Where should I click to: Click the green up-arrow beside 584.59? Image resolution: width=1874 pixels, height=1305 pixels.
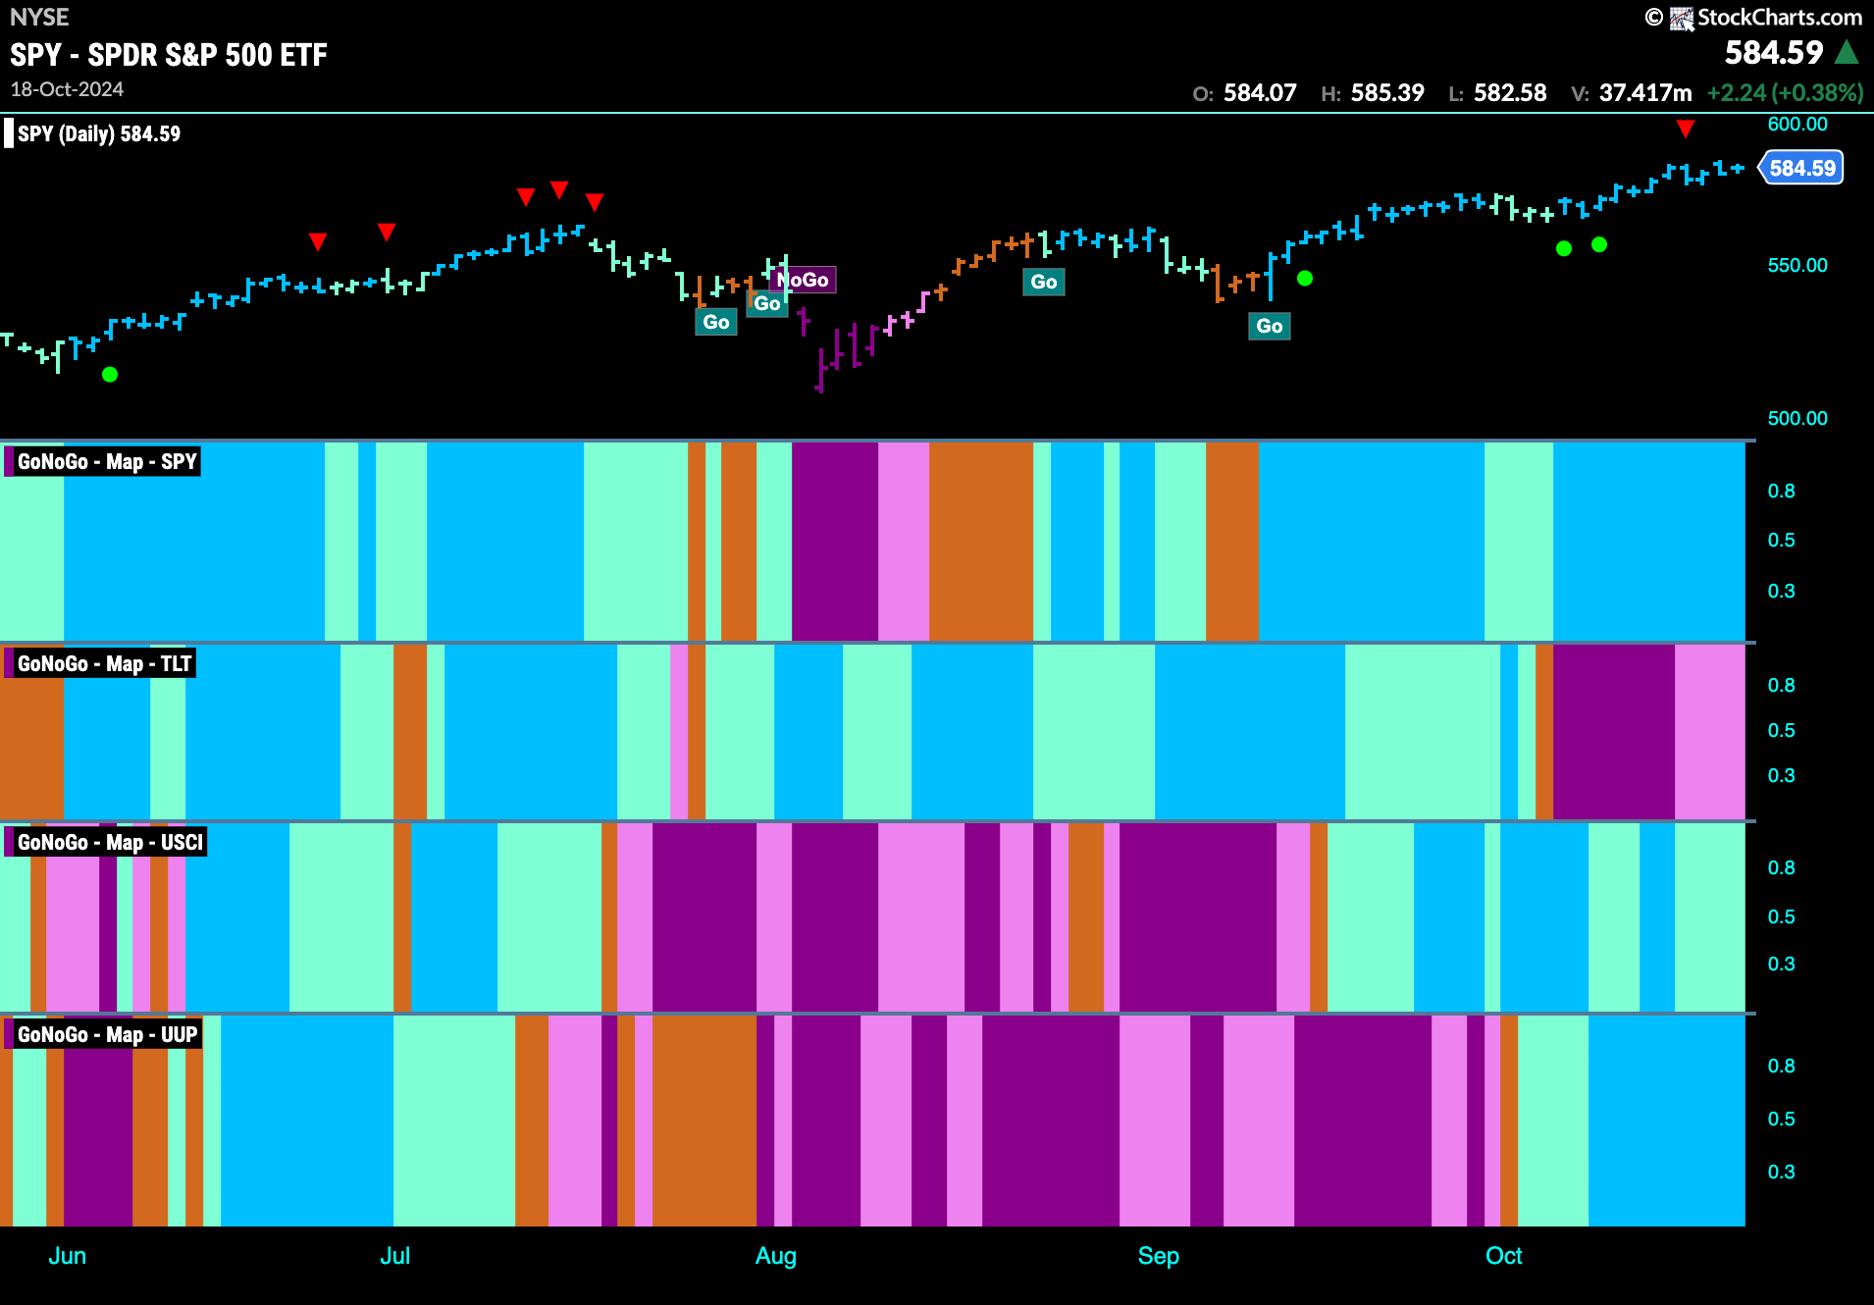(x=1847, y=52)
